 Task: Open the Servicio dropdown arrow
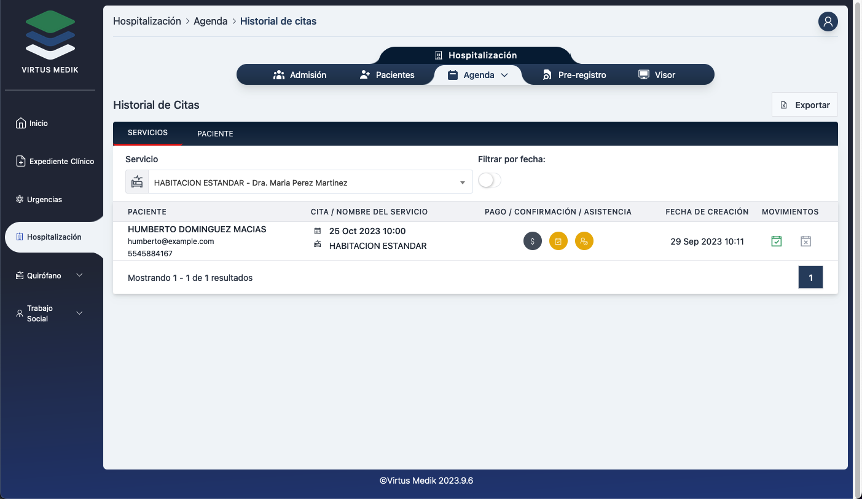[x=462, y=183]
